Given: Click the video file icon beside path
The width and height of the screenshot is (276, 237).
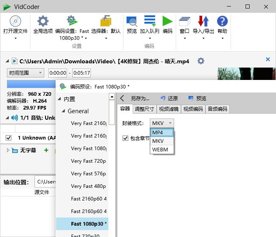Looking at the screenshot, I should pyautogui.click(x=15, y=61).
